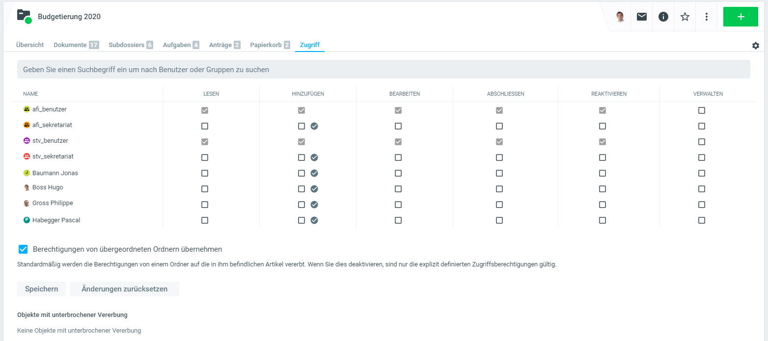The width and height of the screenshot is (768, 341).
Task: Open the settings gear icon
Action: pos(755,46)
